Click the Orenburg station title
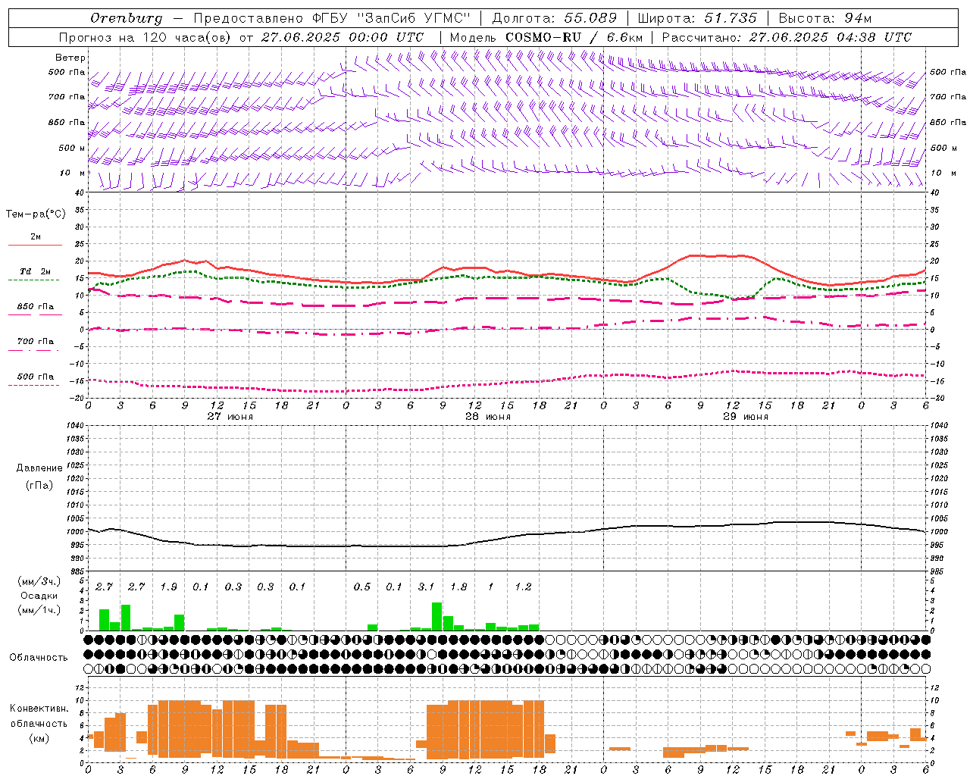Image resolution: width=970 pixels, height=776 pixels. coord(127,18)
